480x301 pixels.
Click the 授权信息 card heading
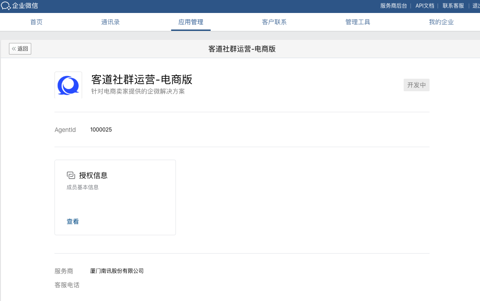pyautogui.click(x=93, y=175)
